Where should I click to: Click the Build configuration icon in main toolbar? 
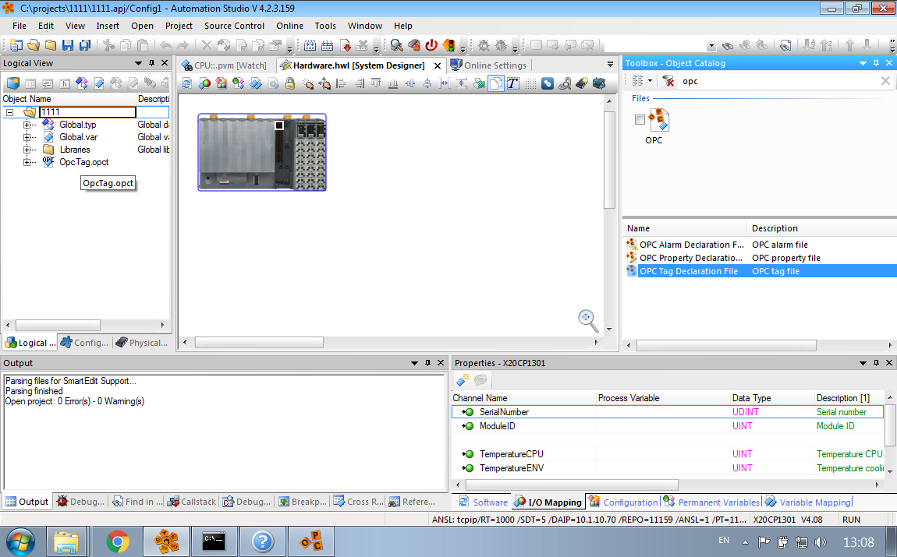[310, 45]
